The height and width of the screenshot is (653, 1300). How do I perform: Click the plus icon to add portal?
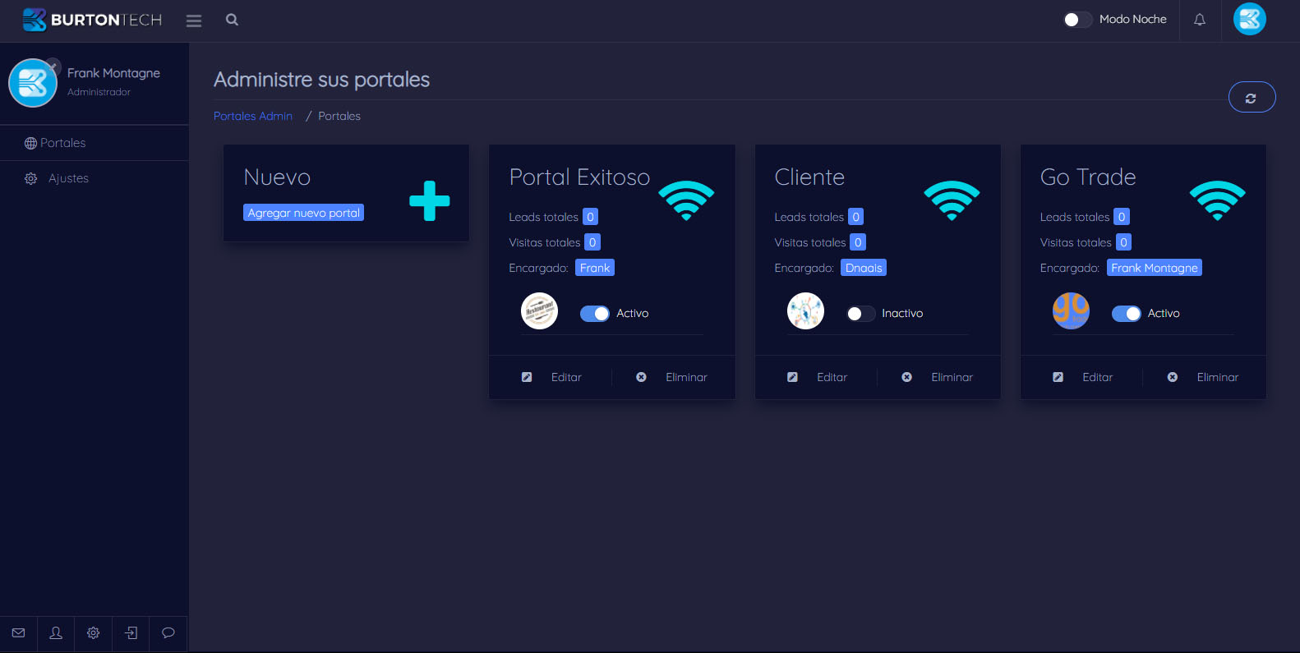click(429, 200)
